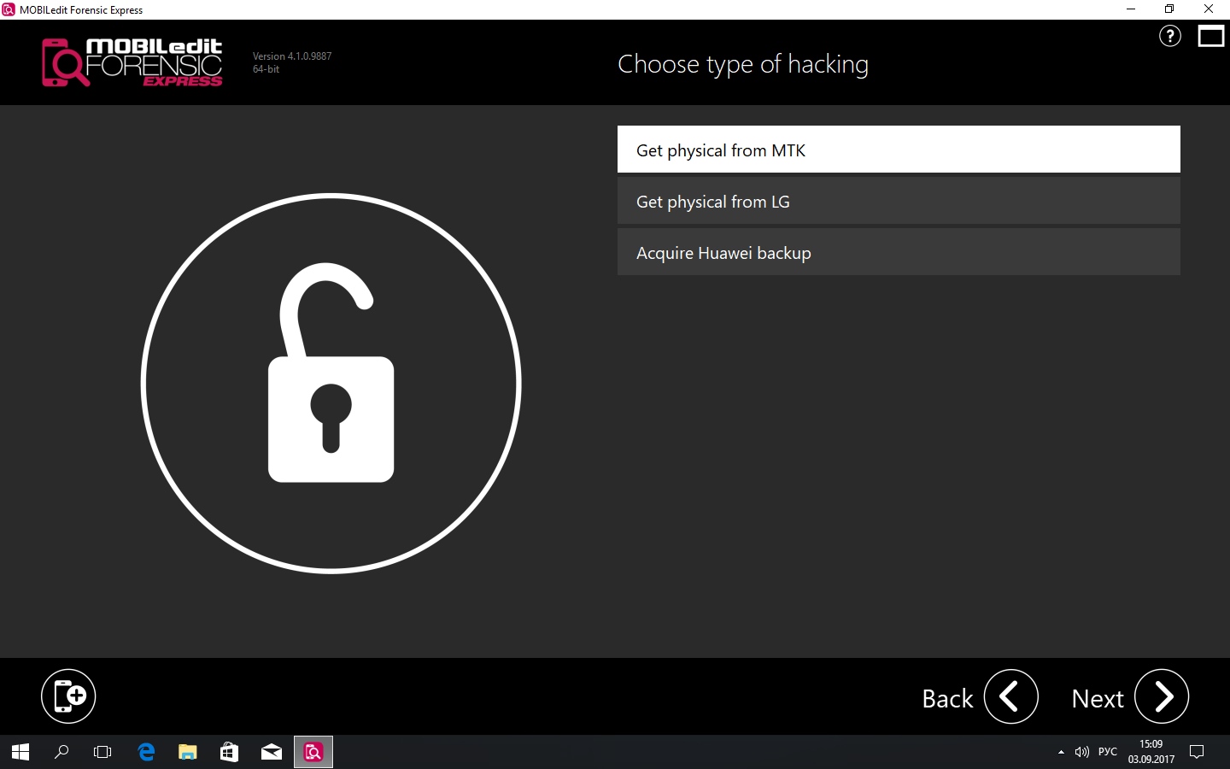Restore down the MOBILedit window

click(1169, 9)
